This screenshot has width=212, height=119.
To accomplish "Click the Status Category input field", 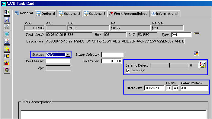I will tap(112, 55).
